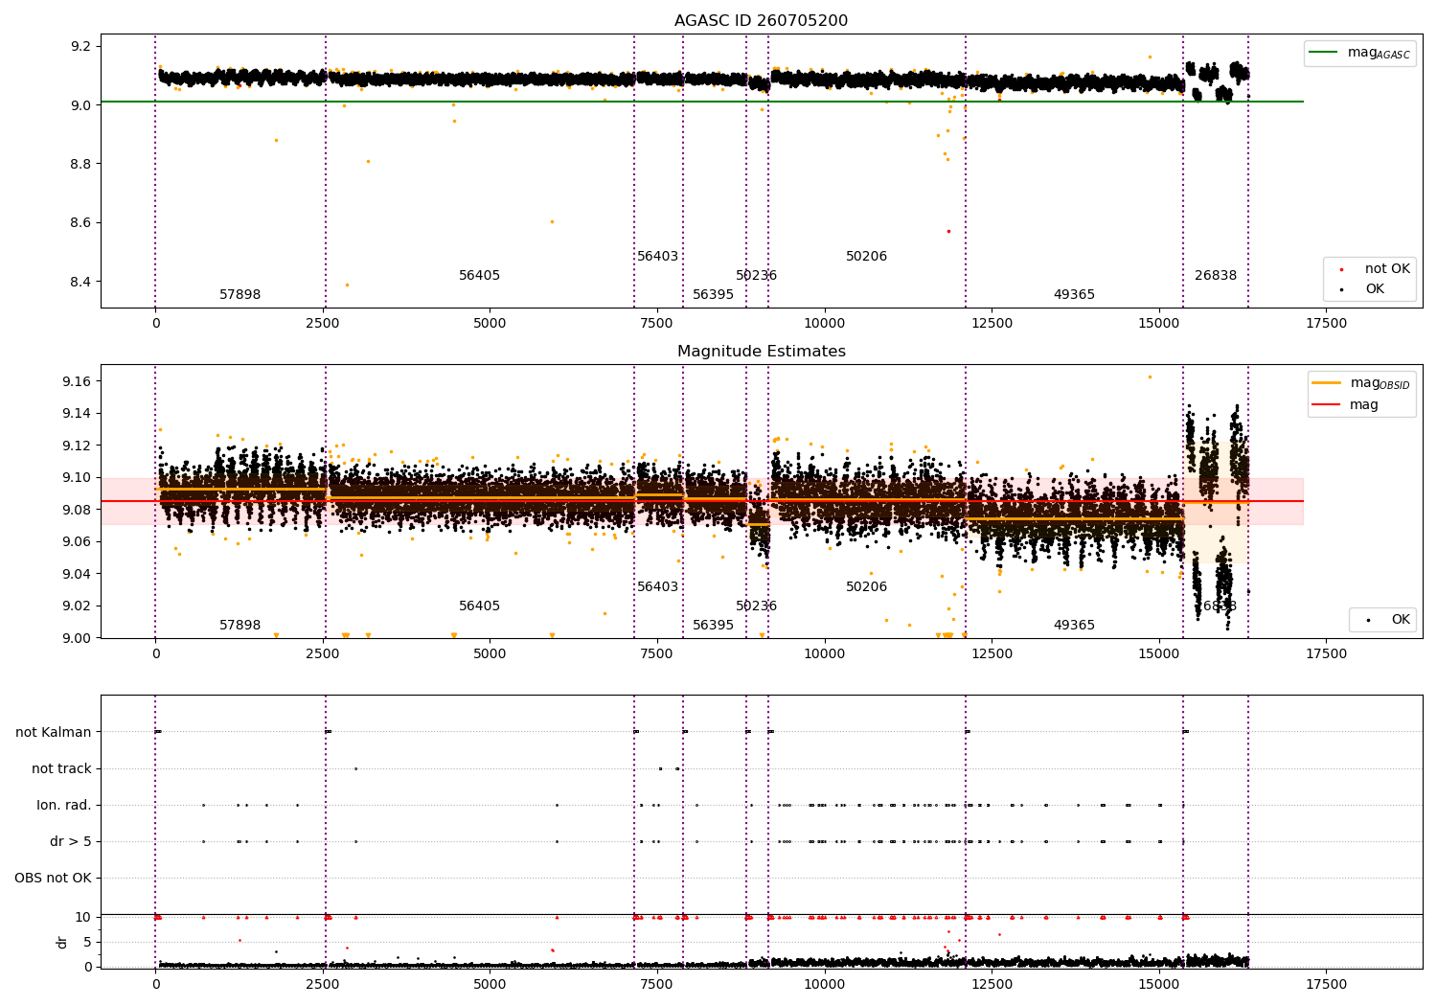Click the rotated 'dr' axis label
Image resolution: width=1437 pixels, height=1006 pixels.
point(62,942)
